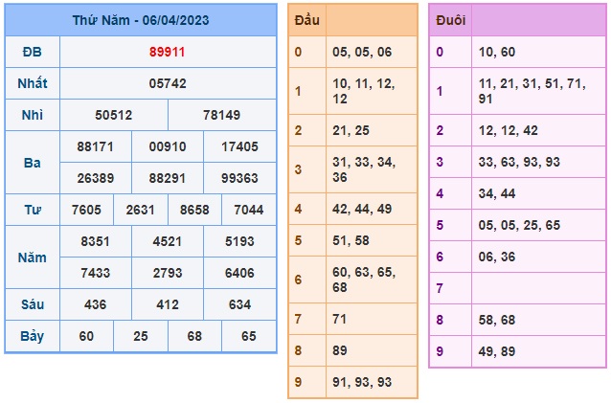Screen dimensions: 611x403
Task: Click the 'Năm' prize row label
Action: coord(33,257)
